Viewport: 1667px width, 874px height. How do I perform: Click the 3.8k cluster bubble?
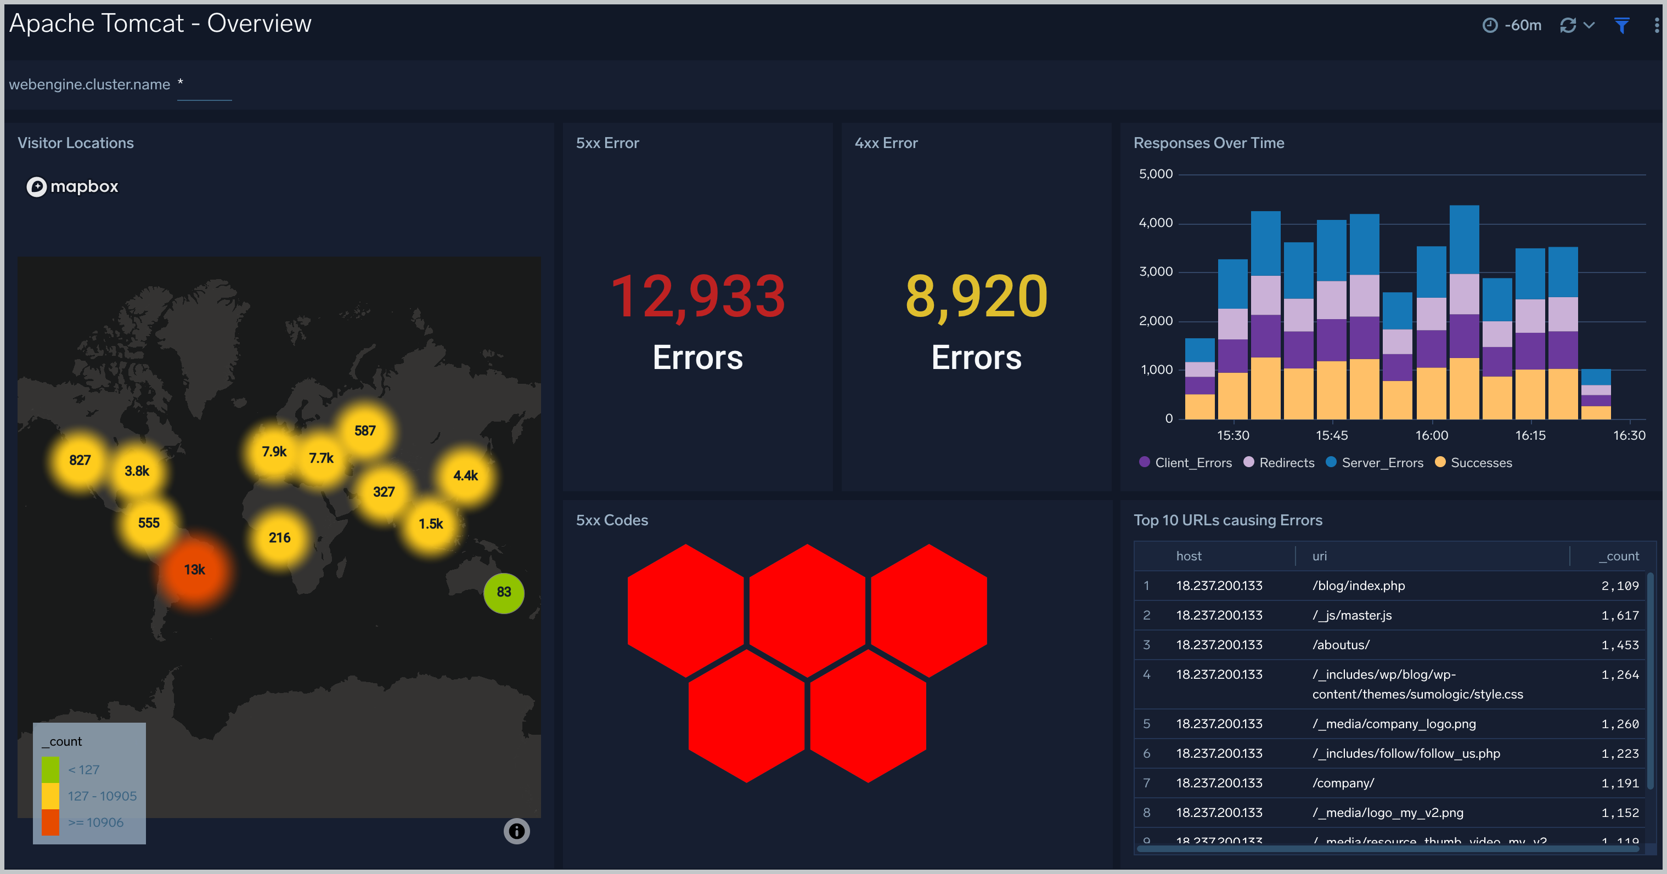137,471
